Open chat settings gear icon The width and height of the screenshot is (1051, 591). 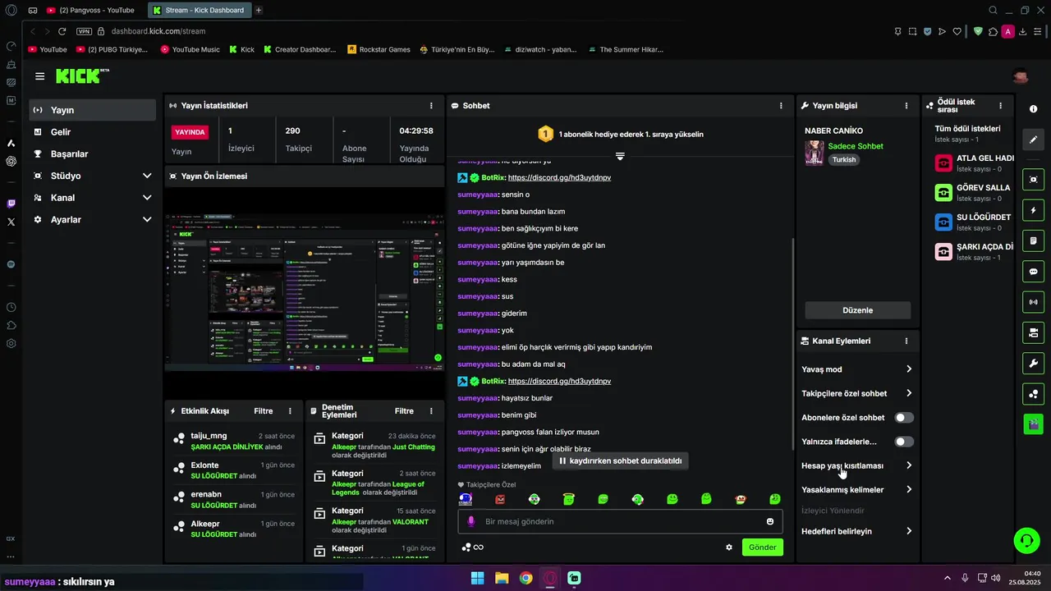pyautogui.click(x=729, y=547)
